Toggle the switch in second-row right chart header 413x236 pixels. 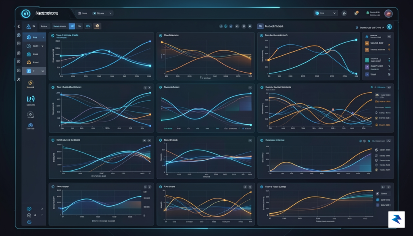point(388,87)
